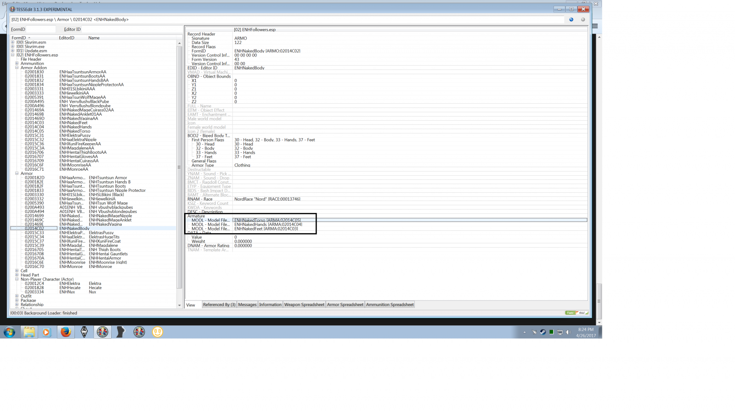The image size is (735, 413).
Task: Click the greyed-out forward navigation arrow
Action: [x=583, y=19]
